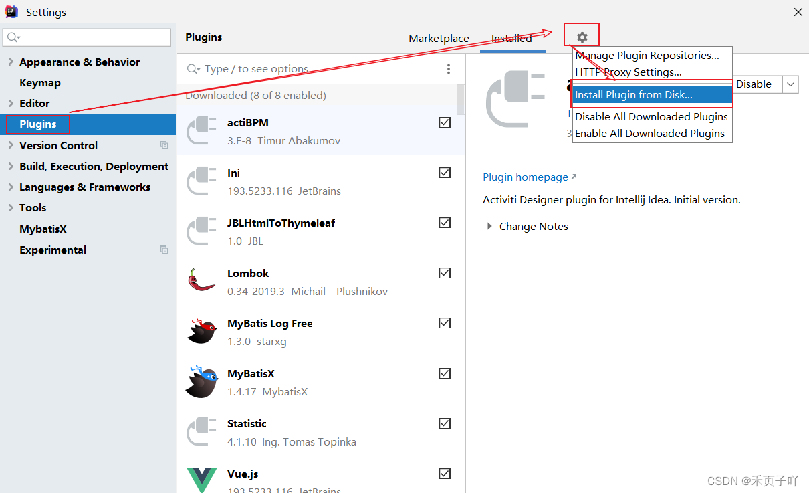This screenshot has height=493, width=809.
Task: Click the JBLHtmlToThymeleaf plugin icon
Action: pyautogui.click(x=201, y=231)
